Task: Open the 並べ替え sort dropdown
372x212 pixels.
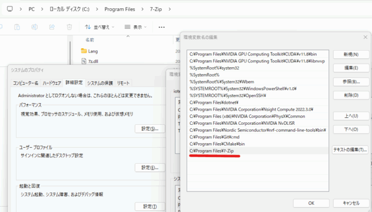Action: (99, 27)
